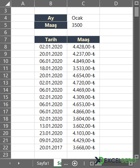
Task: Select column C header
Action: pyautogui.click(x=83, y=4)
